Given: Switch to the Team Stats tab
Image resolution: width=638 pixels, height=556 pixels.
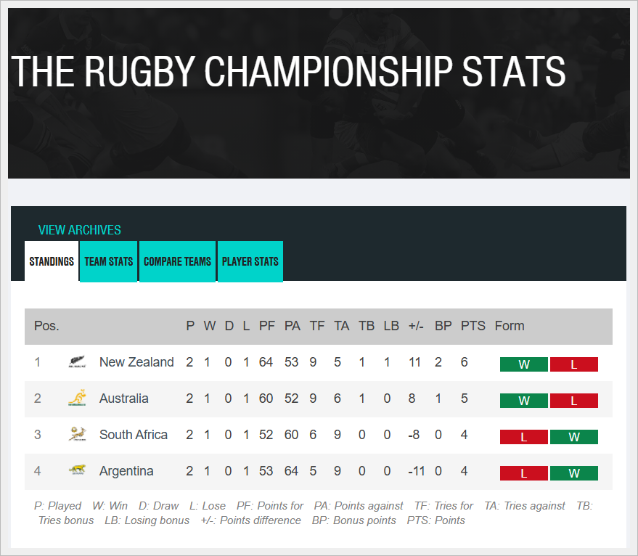Looking at the screenshot, I should pyautogui.click(x=109, y=261).
